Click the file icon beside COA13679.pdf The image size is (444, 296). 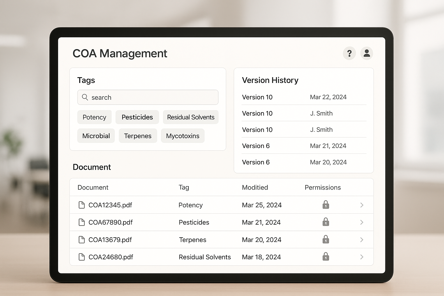coord(82,240)
